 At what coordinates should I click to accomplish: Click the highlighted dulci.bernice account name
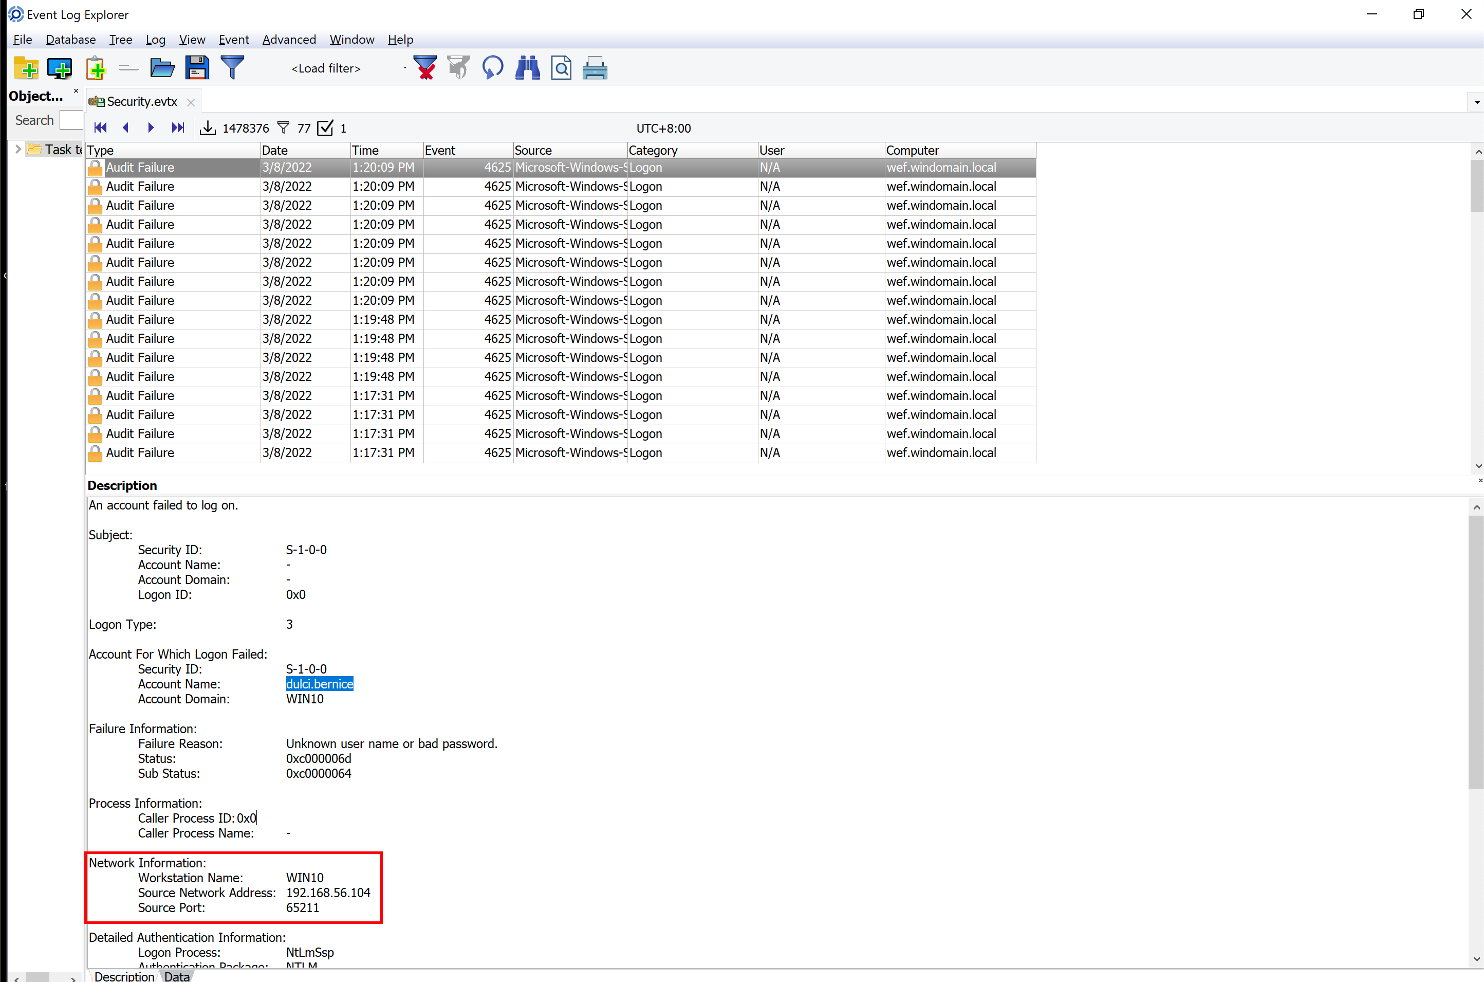pos(320,684)
